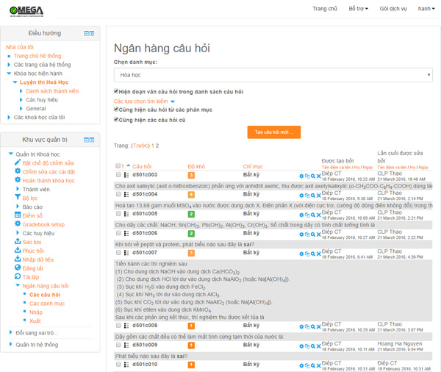
Task: Edit question d501c003 via gear icon
Action: (301, 176)
